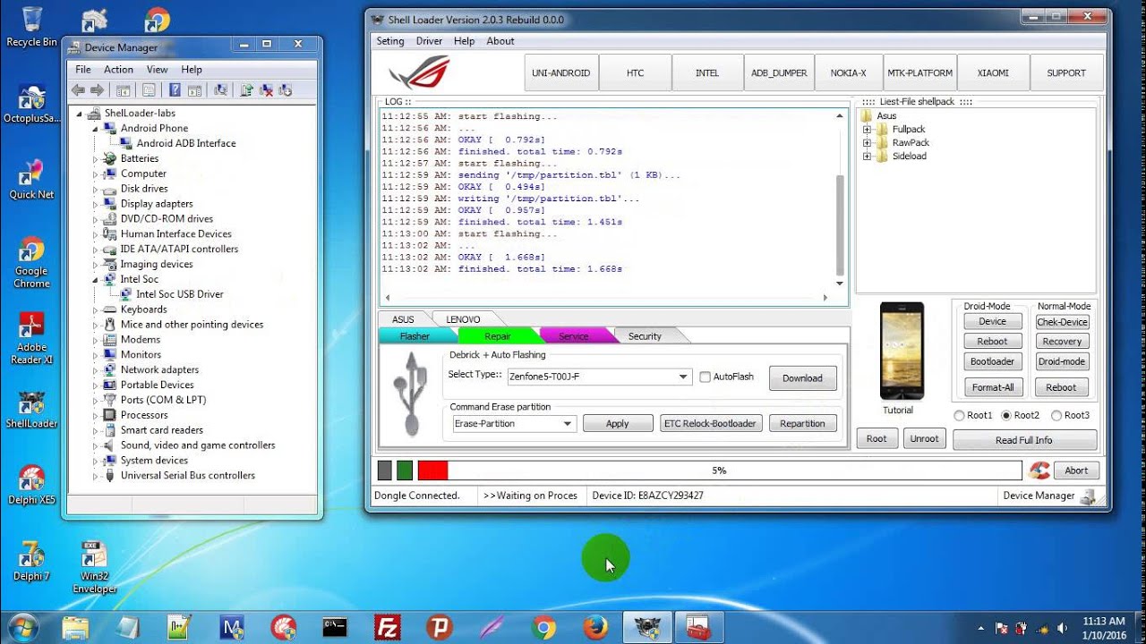Open Delphi XE5 desktop shortcut
Viewport: 1146px width, 644px height.
[31, 485]
